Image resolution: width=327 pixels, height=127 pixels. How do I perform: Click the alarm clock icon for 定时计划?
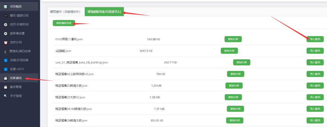pyautogui.click(x=5, y=42)
